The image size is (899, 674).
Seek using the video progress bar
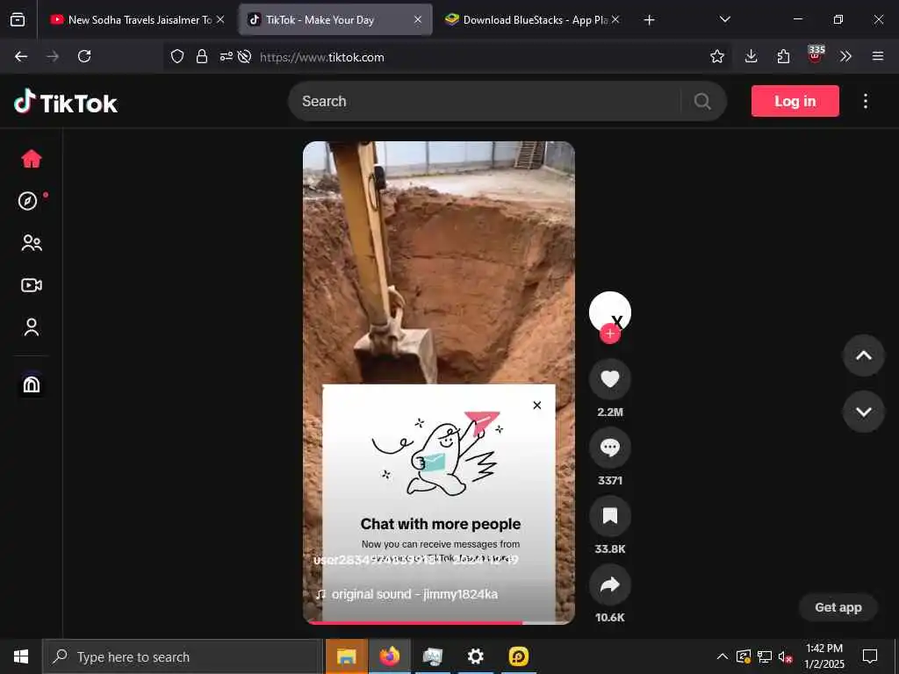pos(439,622)
